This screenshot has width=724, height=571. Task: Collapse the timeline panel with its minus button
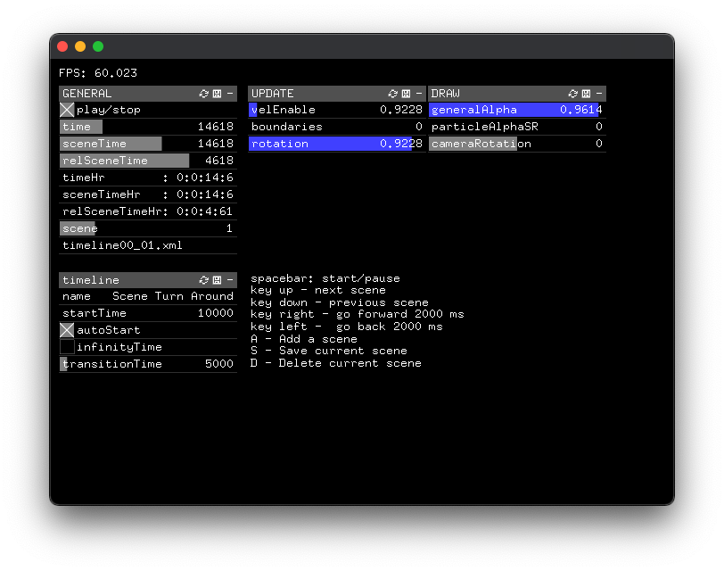click(230, 280)
